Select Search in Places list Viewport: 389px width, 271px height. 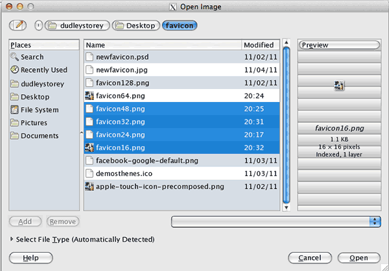tap(44, 57)
